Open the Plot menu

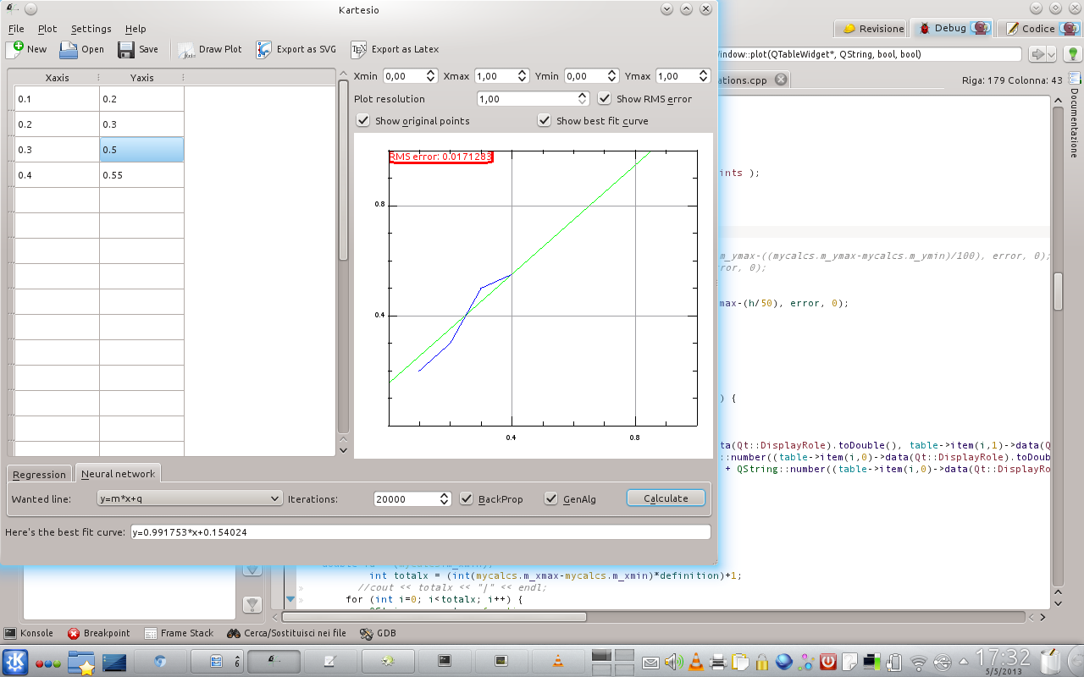pyautogui.click(x=47, y=29)
